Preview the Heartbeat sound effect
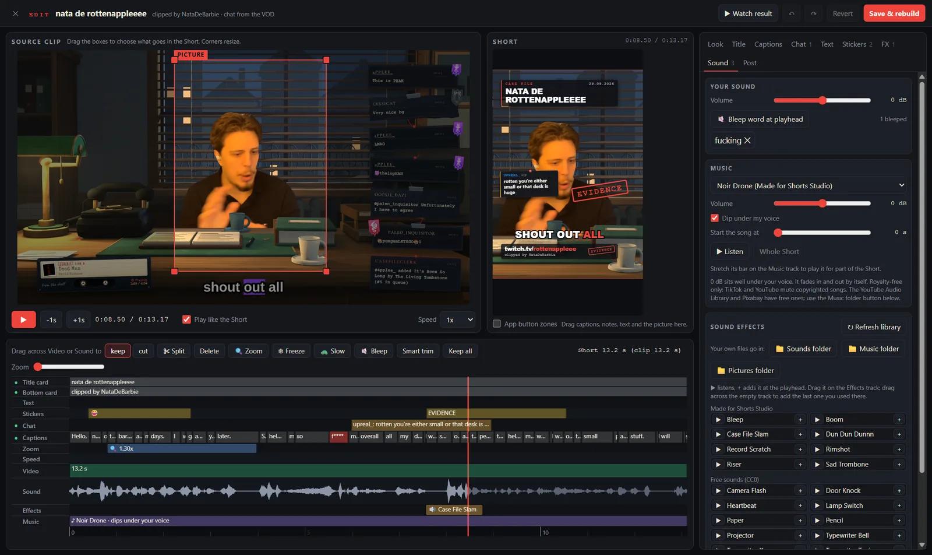 click(718, 506)
